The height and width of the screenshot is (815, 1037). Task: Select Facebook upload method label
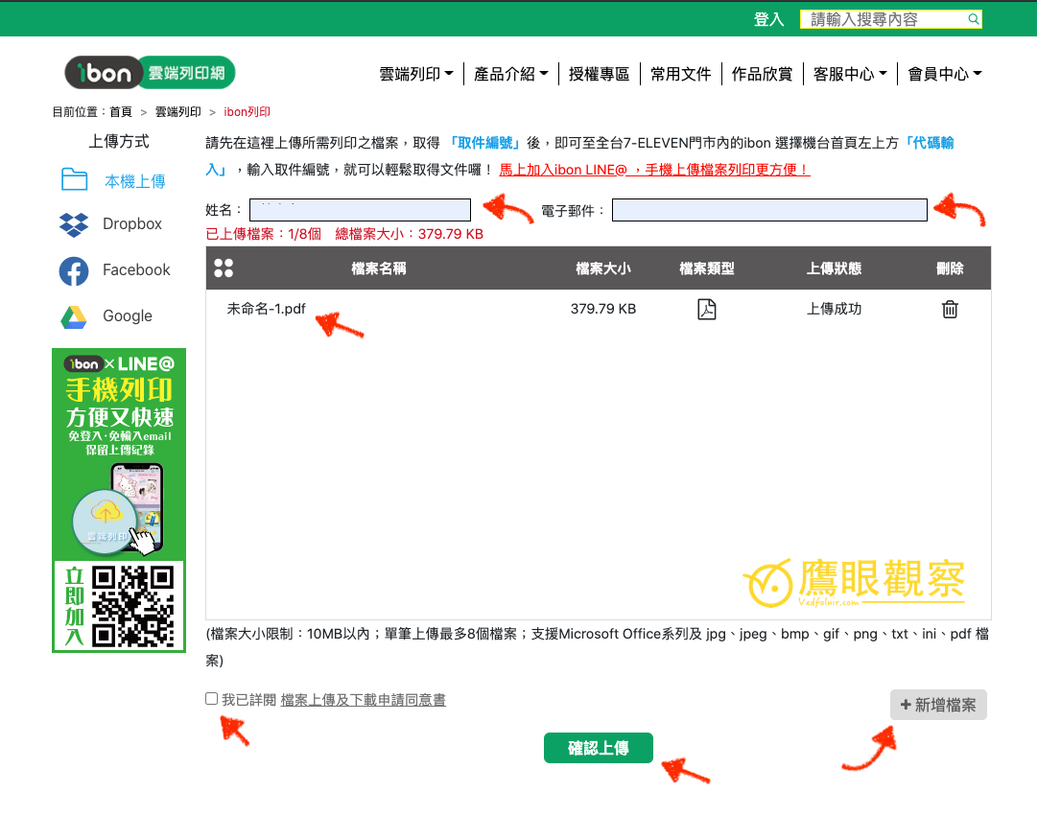[136, 269]
